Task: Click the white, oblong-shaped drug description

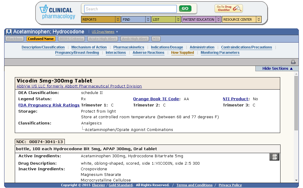Action: [x=140, y=163]
